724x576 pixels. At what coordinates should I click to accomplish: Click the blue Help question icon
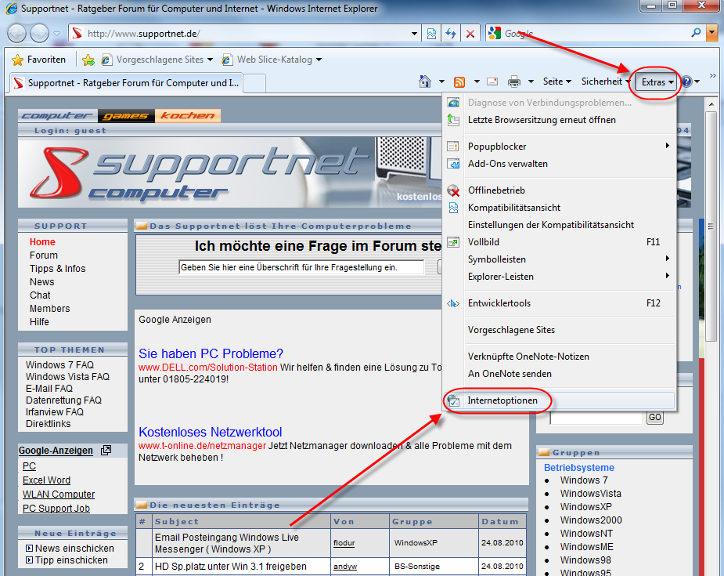coord(686,82)
